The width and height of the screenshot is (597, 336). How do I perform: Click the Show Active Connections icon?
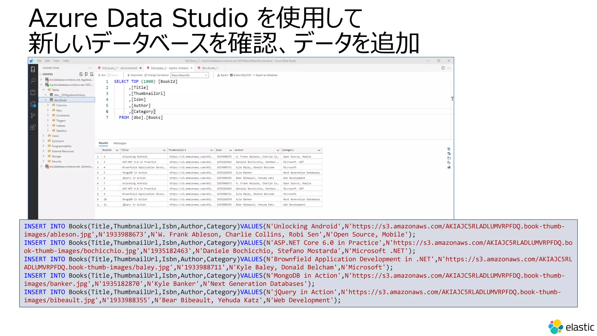pos(92,74)
